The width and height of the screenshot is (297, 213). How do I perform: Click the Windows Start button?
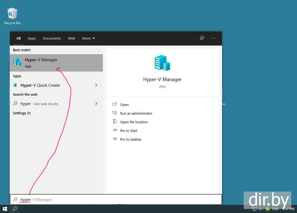pyautogui.click(x=5, y=209)
